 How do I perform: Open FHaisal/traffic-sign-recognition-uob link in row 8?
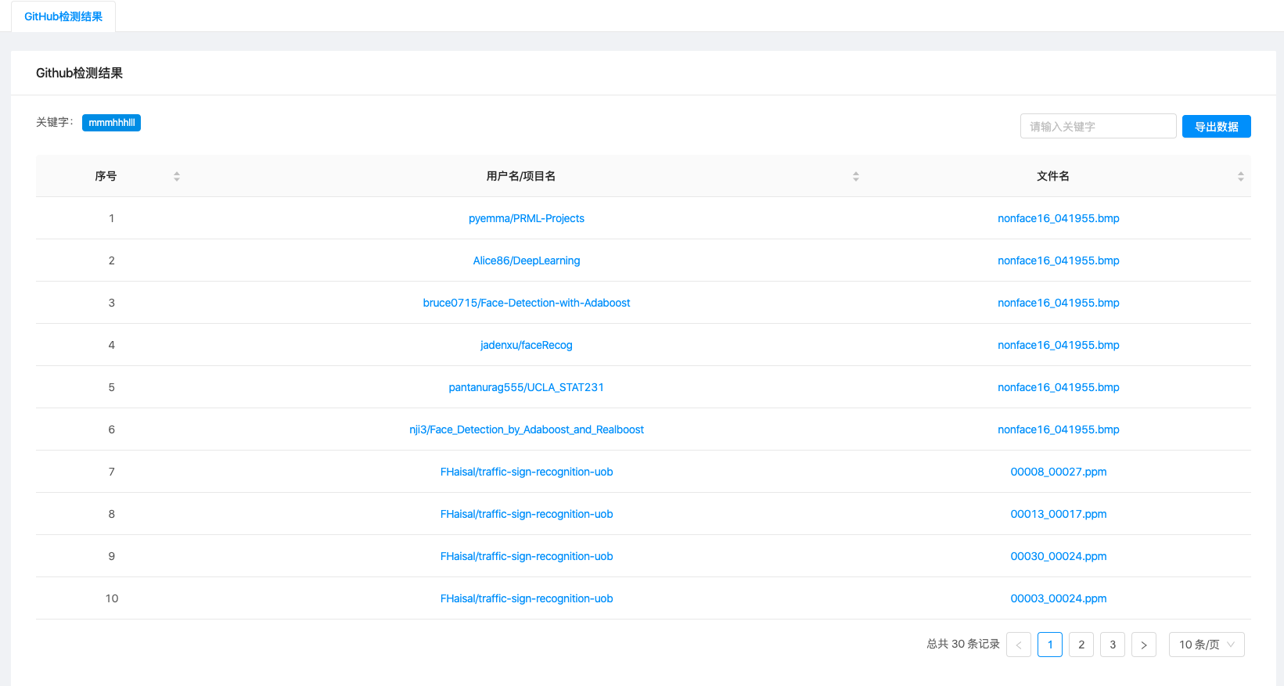[x=527, y=514]
